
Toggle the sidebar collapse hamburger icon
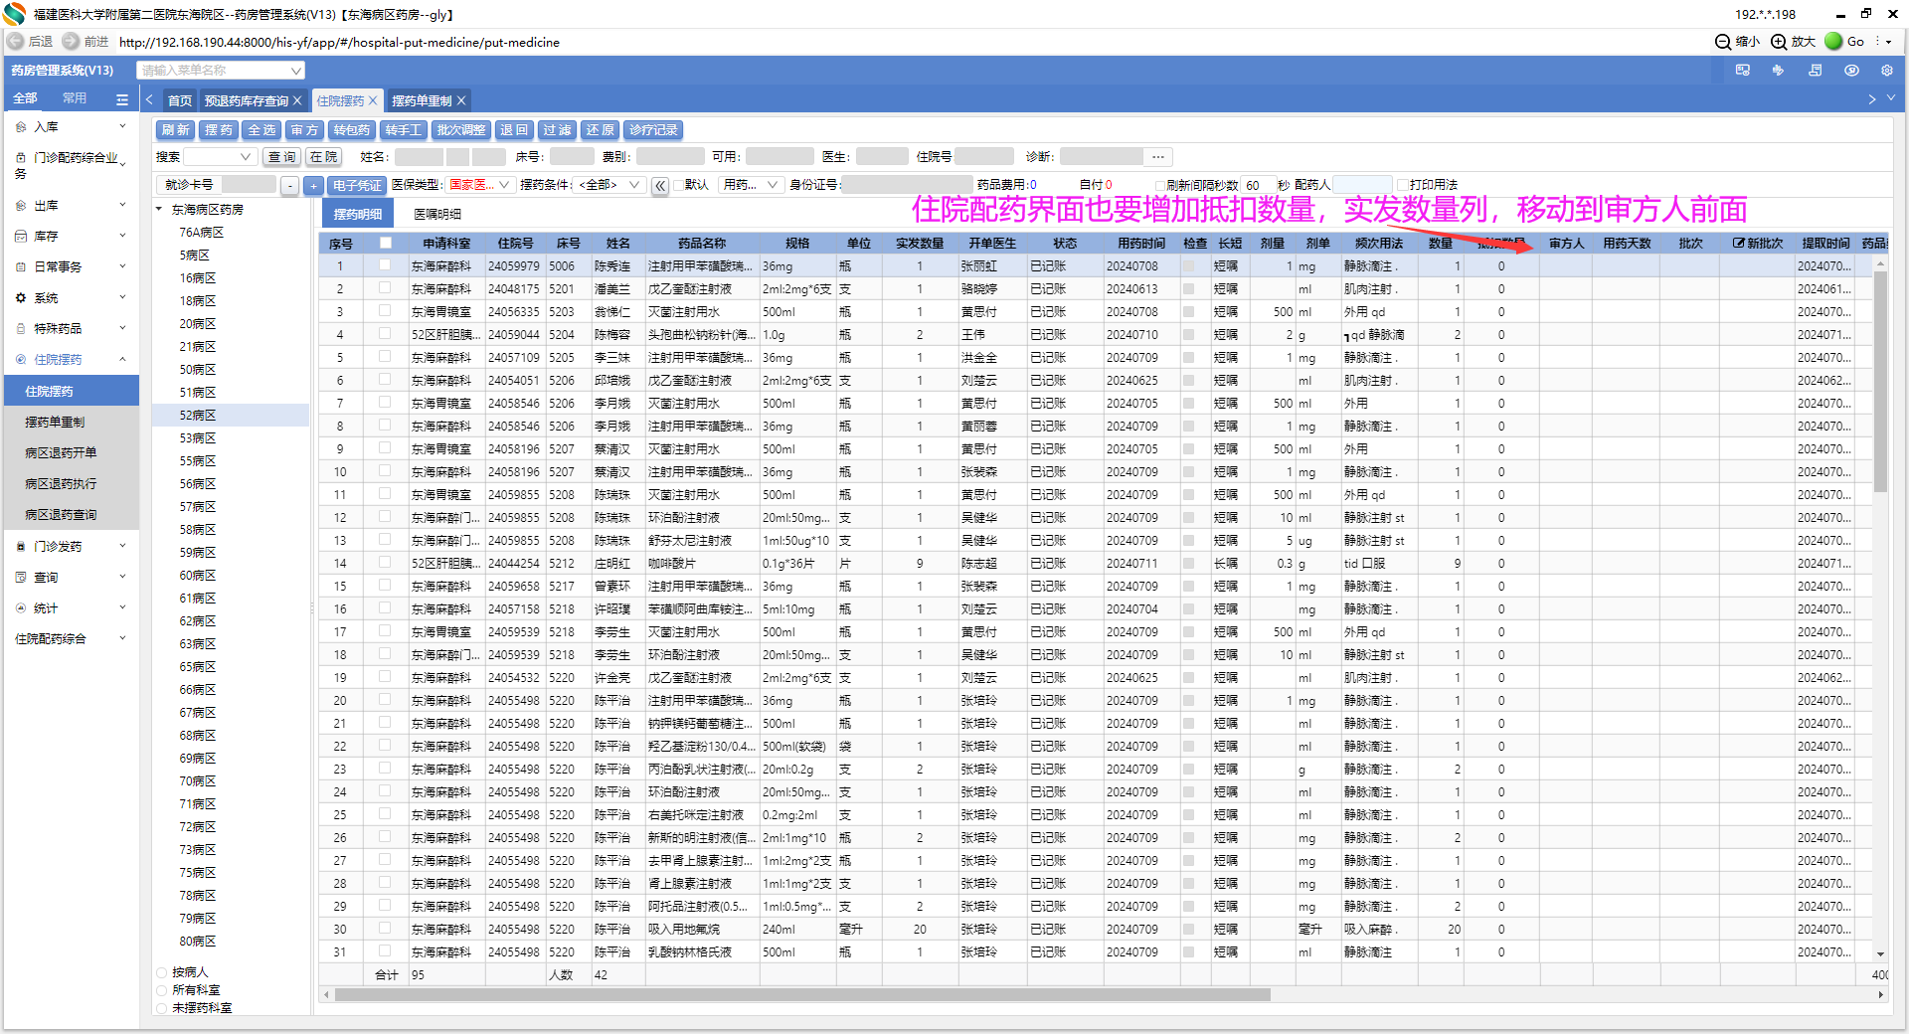[x=122, y=99]
